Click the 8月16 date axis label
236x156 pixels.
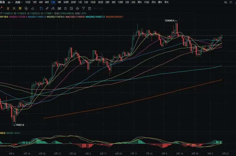(180, 154)
